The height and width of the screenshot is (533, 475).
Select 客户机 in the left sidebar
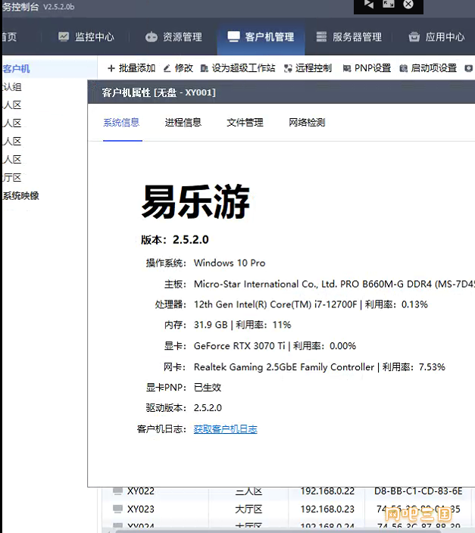click(x=16, y=69)
